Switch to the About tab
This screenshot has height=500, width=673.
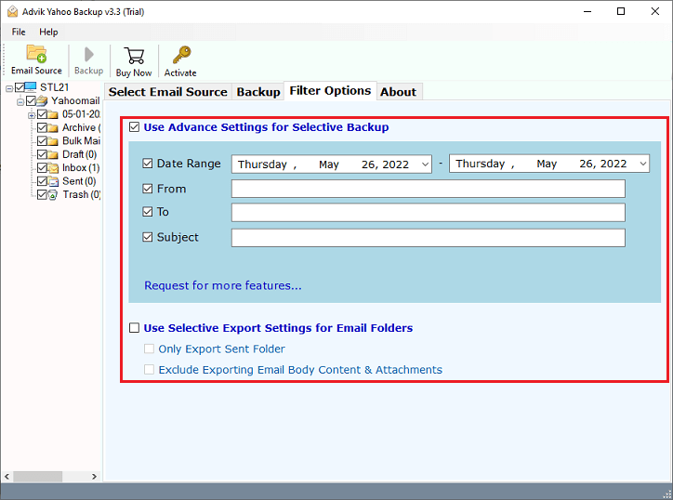398,92
